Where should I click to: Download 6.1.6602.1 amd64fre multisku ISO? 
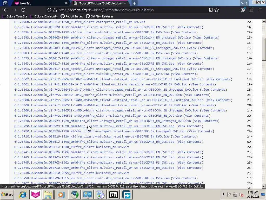(x=101, y=84)
